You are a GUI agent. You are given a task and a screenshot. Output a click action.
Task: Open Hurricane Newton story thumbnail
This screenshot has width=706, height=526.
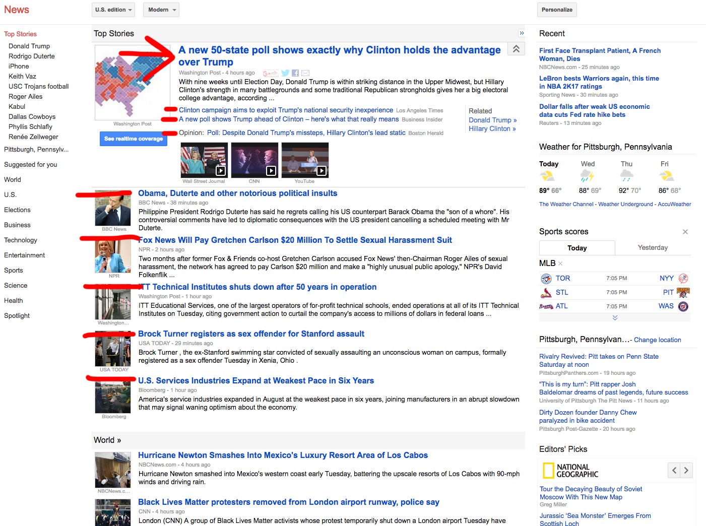point(113,470)
